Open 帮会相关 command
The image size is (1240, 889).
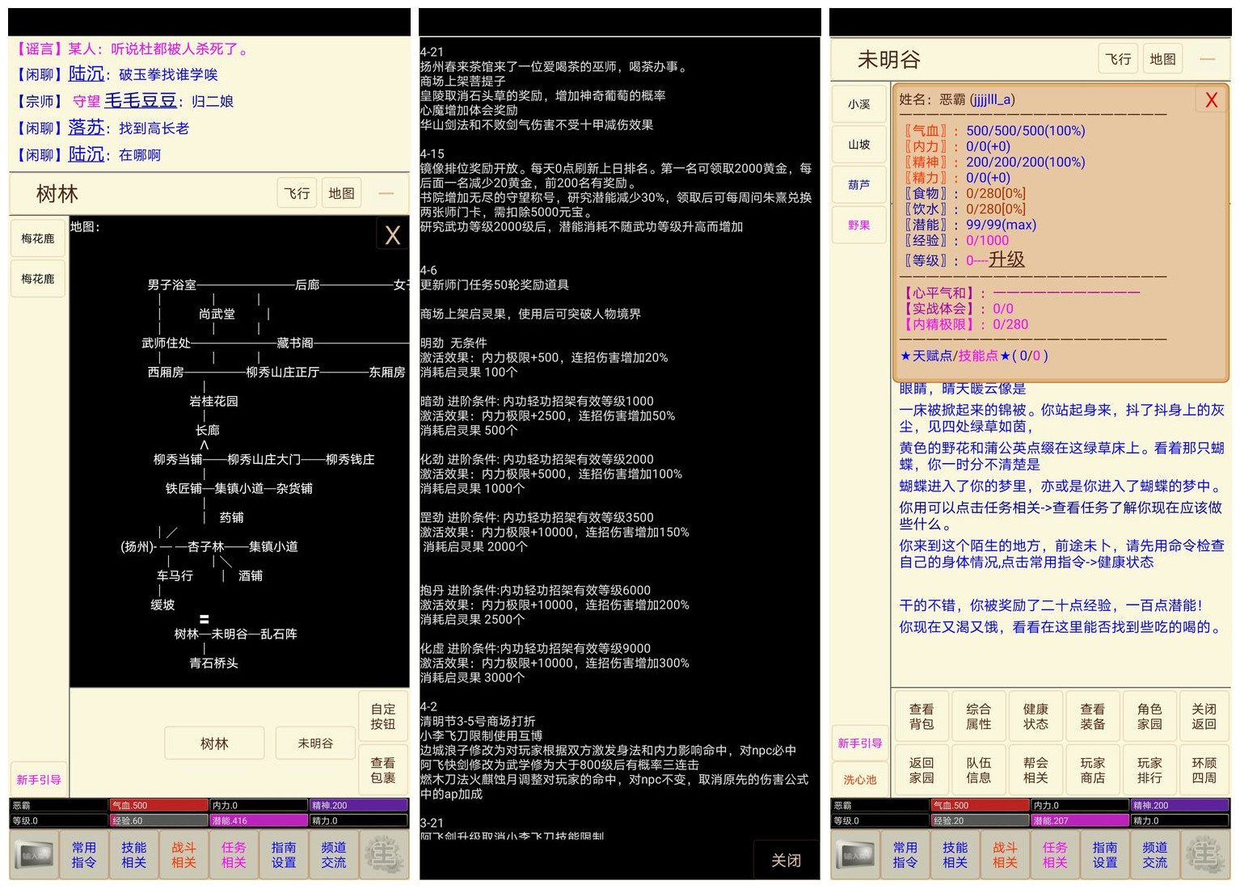(x=1035, y=770)
